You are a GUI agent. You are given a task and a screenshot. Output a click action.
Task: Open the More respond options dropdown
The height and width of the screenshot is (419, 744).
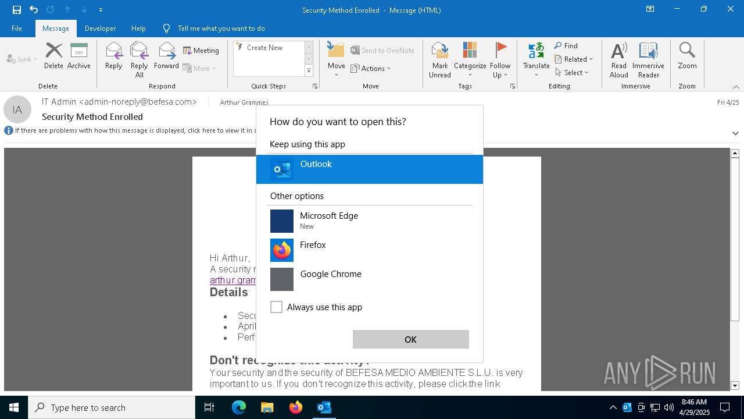coord(199,68)
